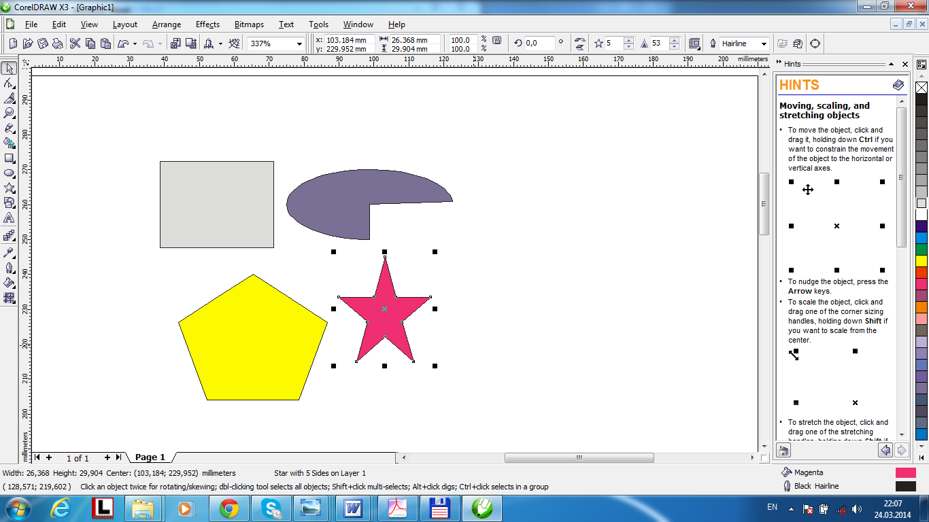Select the Ellipse tool
The image size is (929, 522).
[x=9, y=173]
